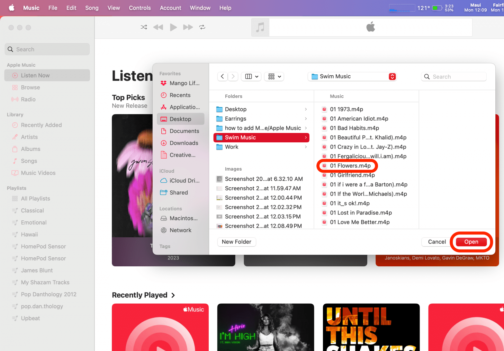Open the grouping options dropdown
The width and height of the screenshot is (504, 351).
(x=274, y=77)
